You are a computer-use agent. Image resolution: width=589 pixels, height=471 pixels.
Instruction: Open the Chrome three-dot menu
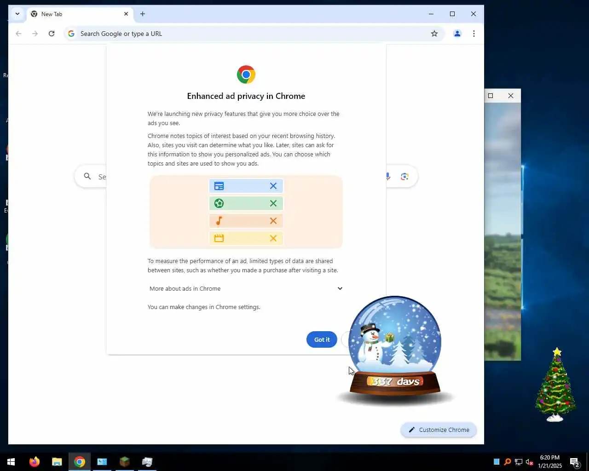coord(474,34)
